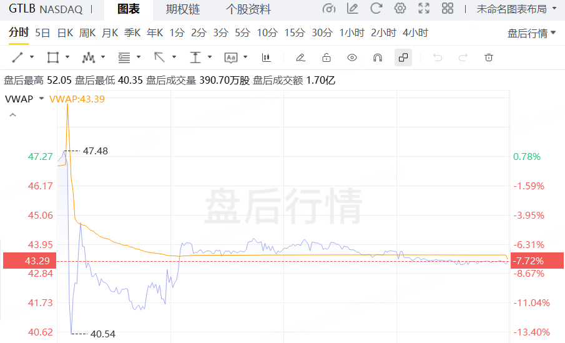Enter fullscreen chart mode

tap(424, 9)
